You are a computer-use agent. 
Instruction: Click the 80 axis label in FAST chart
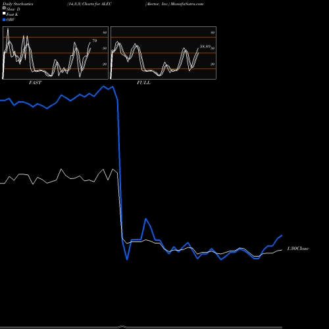coord(105,32)
